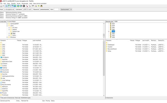The width and height of the screenshot is (167, 103).
Task: Click the New version available! menu item
Action: (x=40, y=3)
